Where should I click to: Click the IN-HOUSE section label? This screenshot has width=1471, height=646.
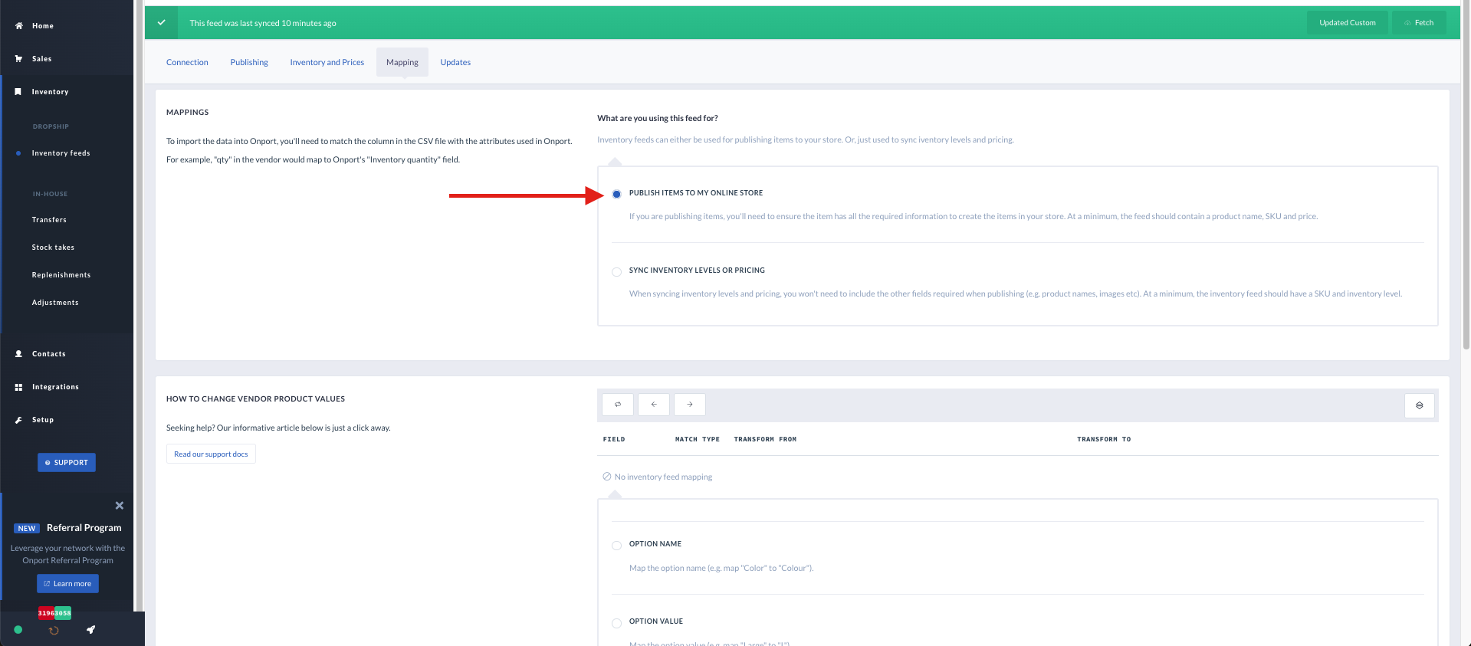click(50, 194)
